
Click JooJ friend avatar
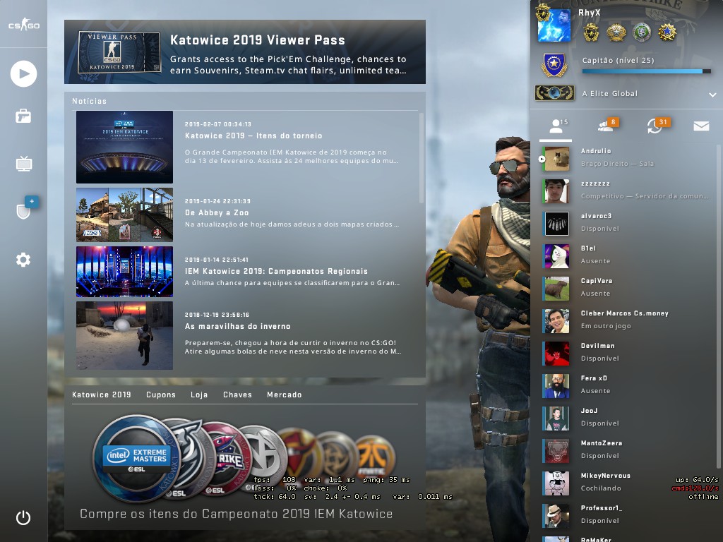556,418
